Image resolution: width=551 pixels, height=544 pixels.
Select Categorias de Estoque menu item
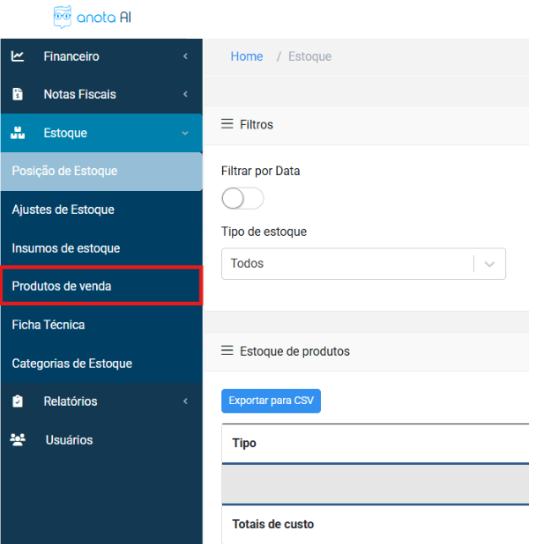tap(101, 364)
